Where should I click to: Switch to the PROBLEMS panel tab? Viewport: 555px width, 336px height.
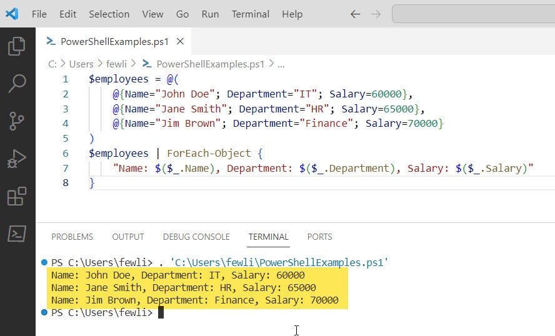click(72, 237)
